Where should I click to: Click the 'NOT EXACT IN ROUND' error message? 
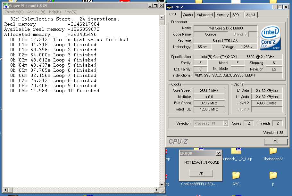[202, 162]
